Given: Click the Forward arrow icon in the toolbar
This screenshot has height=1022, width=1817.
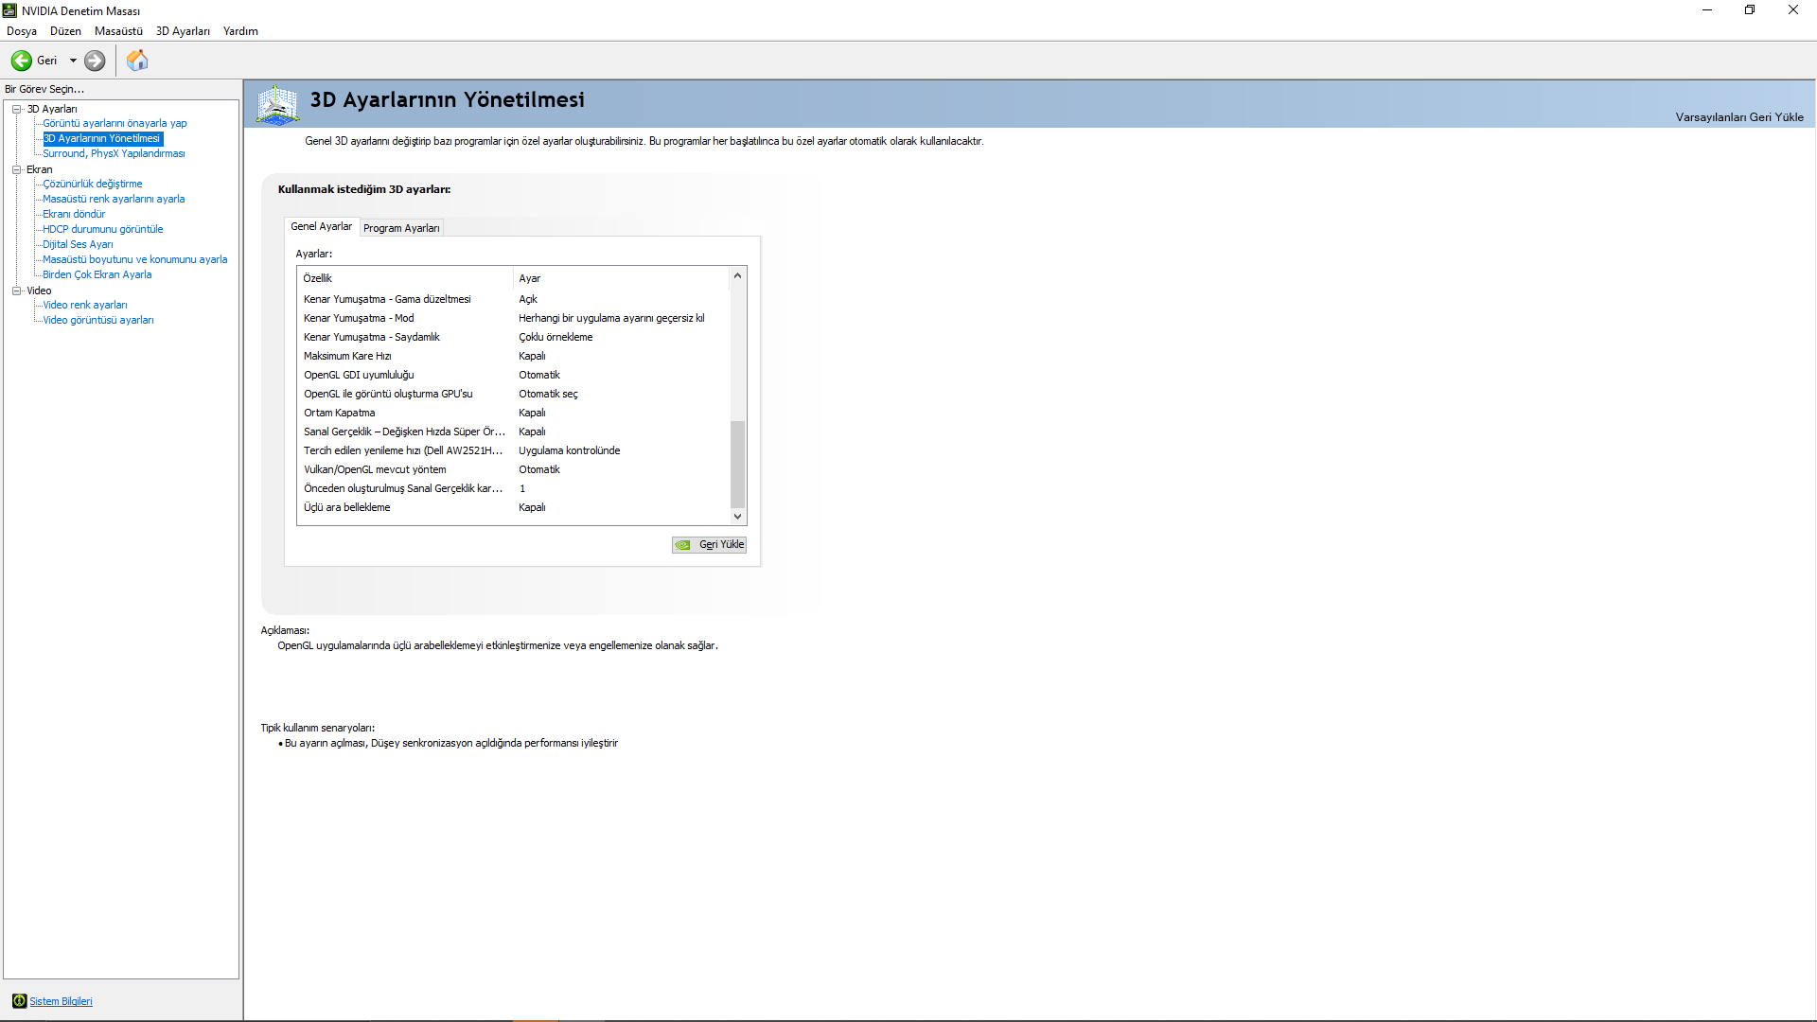Looking at the screenshot, I should point(95,61).
